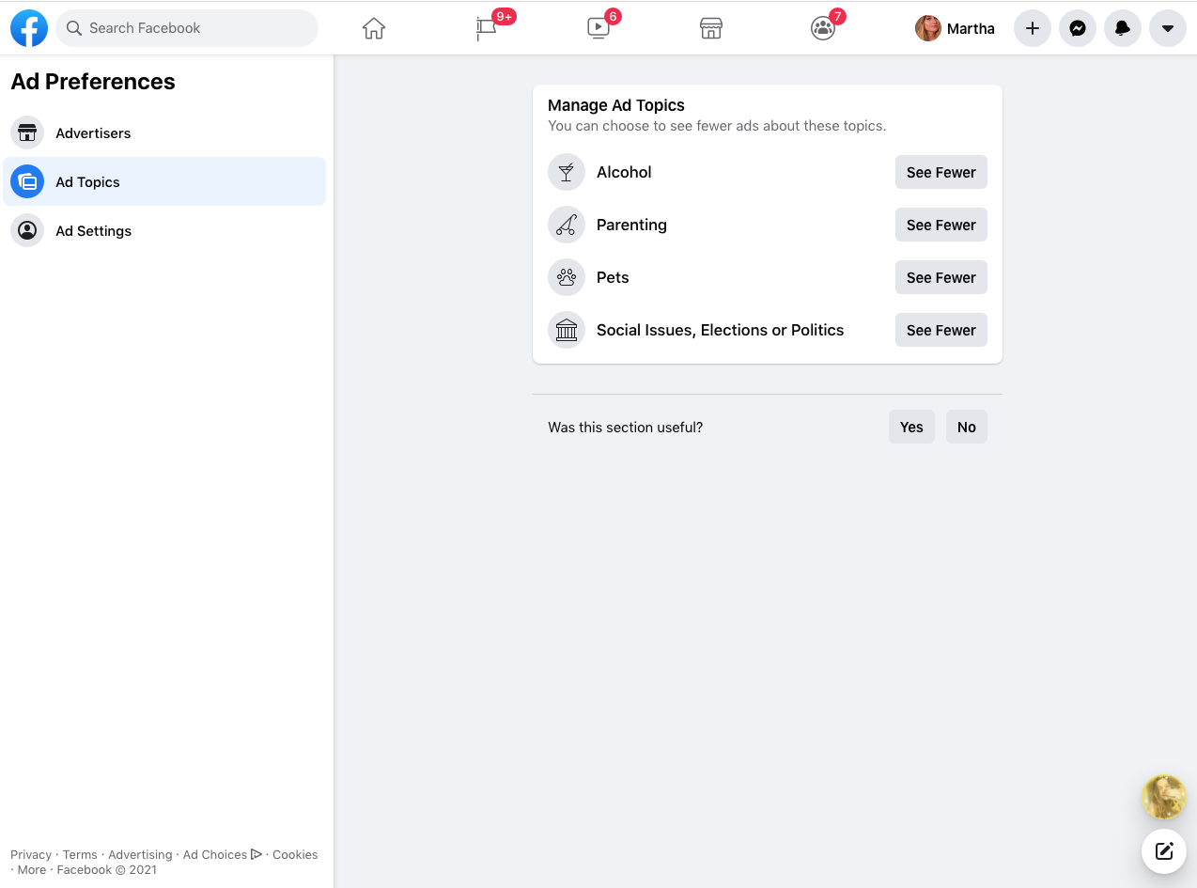The width and height of the screenshot is (1197, 888).
Task: Click the Alcohol topic label
Action: [x=624, y=172]
